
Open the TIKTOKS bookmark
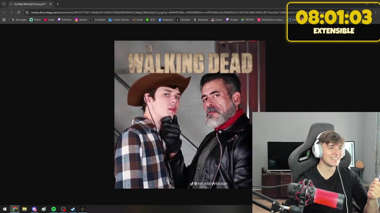coord(248,20)
